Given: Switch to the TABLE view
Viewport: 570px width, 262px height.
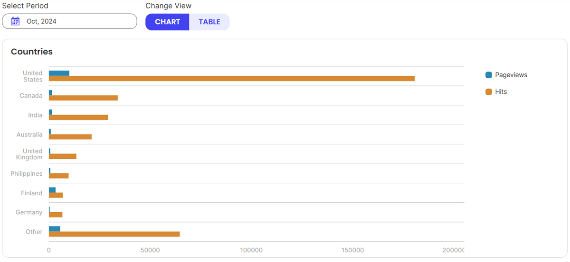Looking at the screenshot, I should pyautogui.click(x=209, y=22).
